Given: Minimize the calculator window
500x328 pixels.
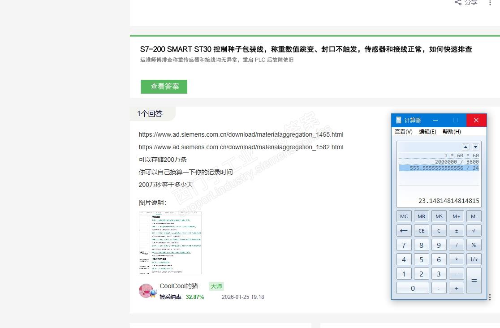Looking at the screenshot, I should (435, 120).
